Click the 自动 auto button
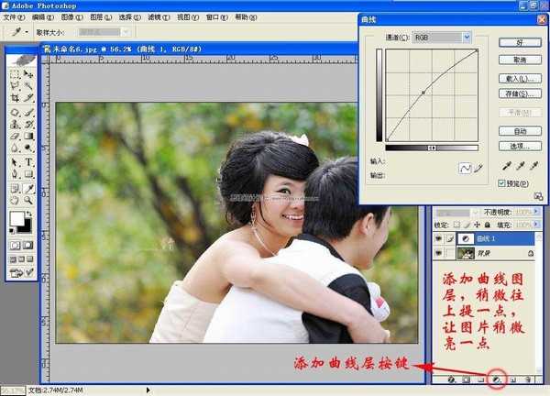550x396 pixels. click(x=519, y=131)
